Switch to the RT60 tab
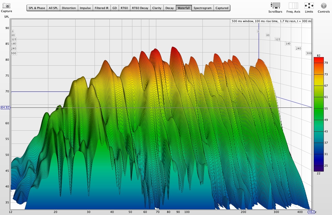The width and height of the screenshot is (332, 215). [124, 8]
